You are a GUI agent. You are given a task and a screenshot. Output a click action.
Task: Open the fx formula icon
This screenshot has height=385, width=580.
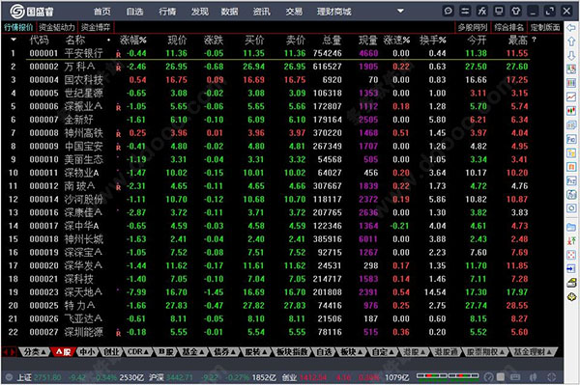click(x=482, y=11)
